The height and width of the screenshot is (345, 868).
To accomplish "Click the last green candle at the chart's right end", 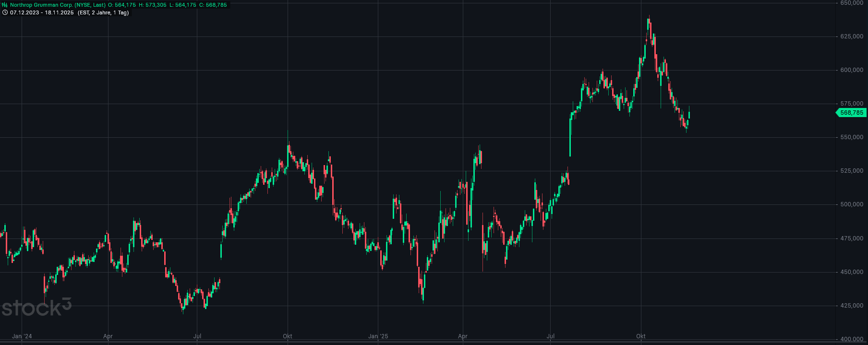I will click(x=689, y=115).
